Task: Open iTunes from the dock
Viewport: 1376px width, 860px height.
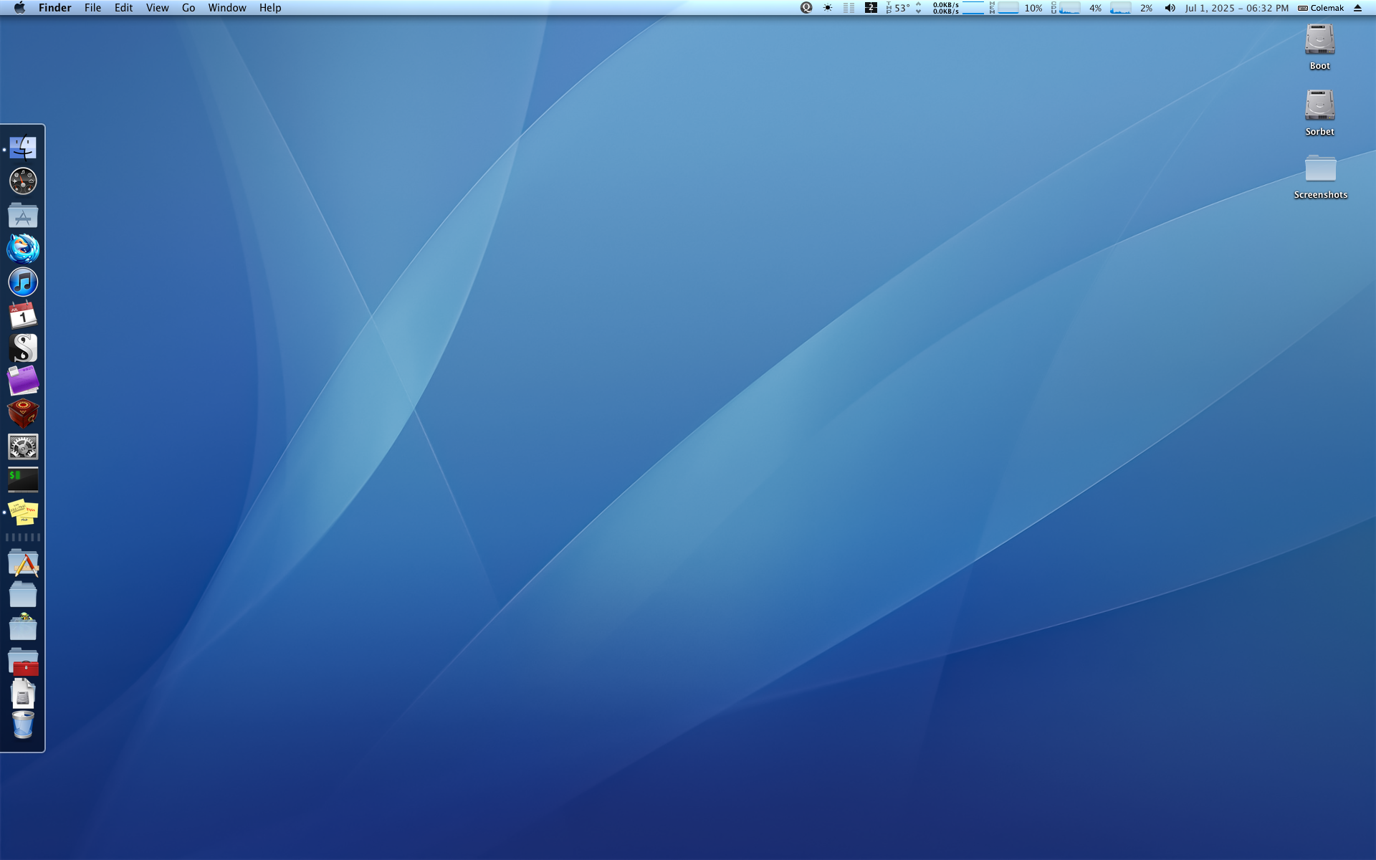Action: pyautogui.click(x=23, y=282)
